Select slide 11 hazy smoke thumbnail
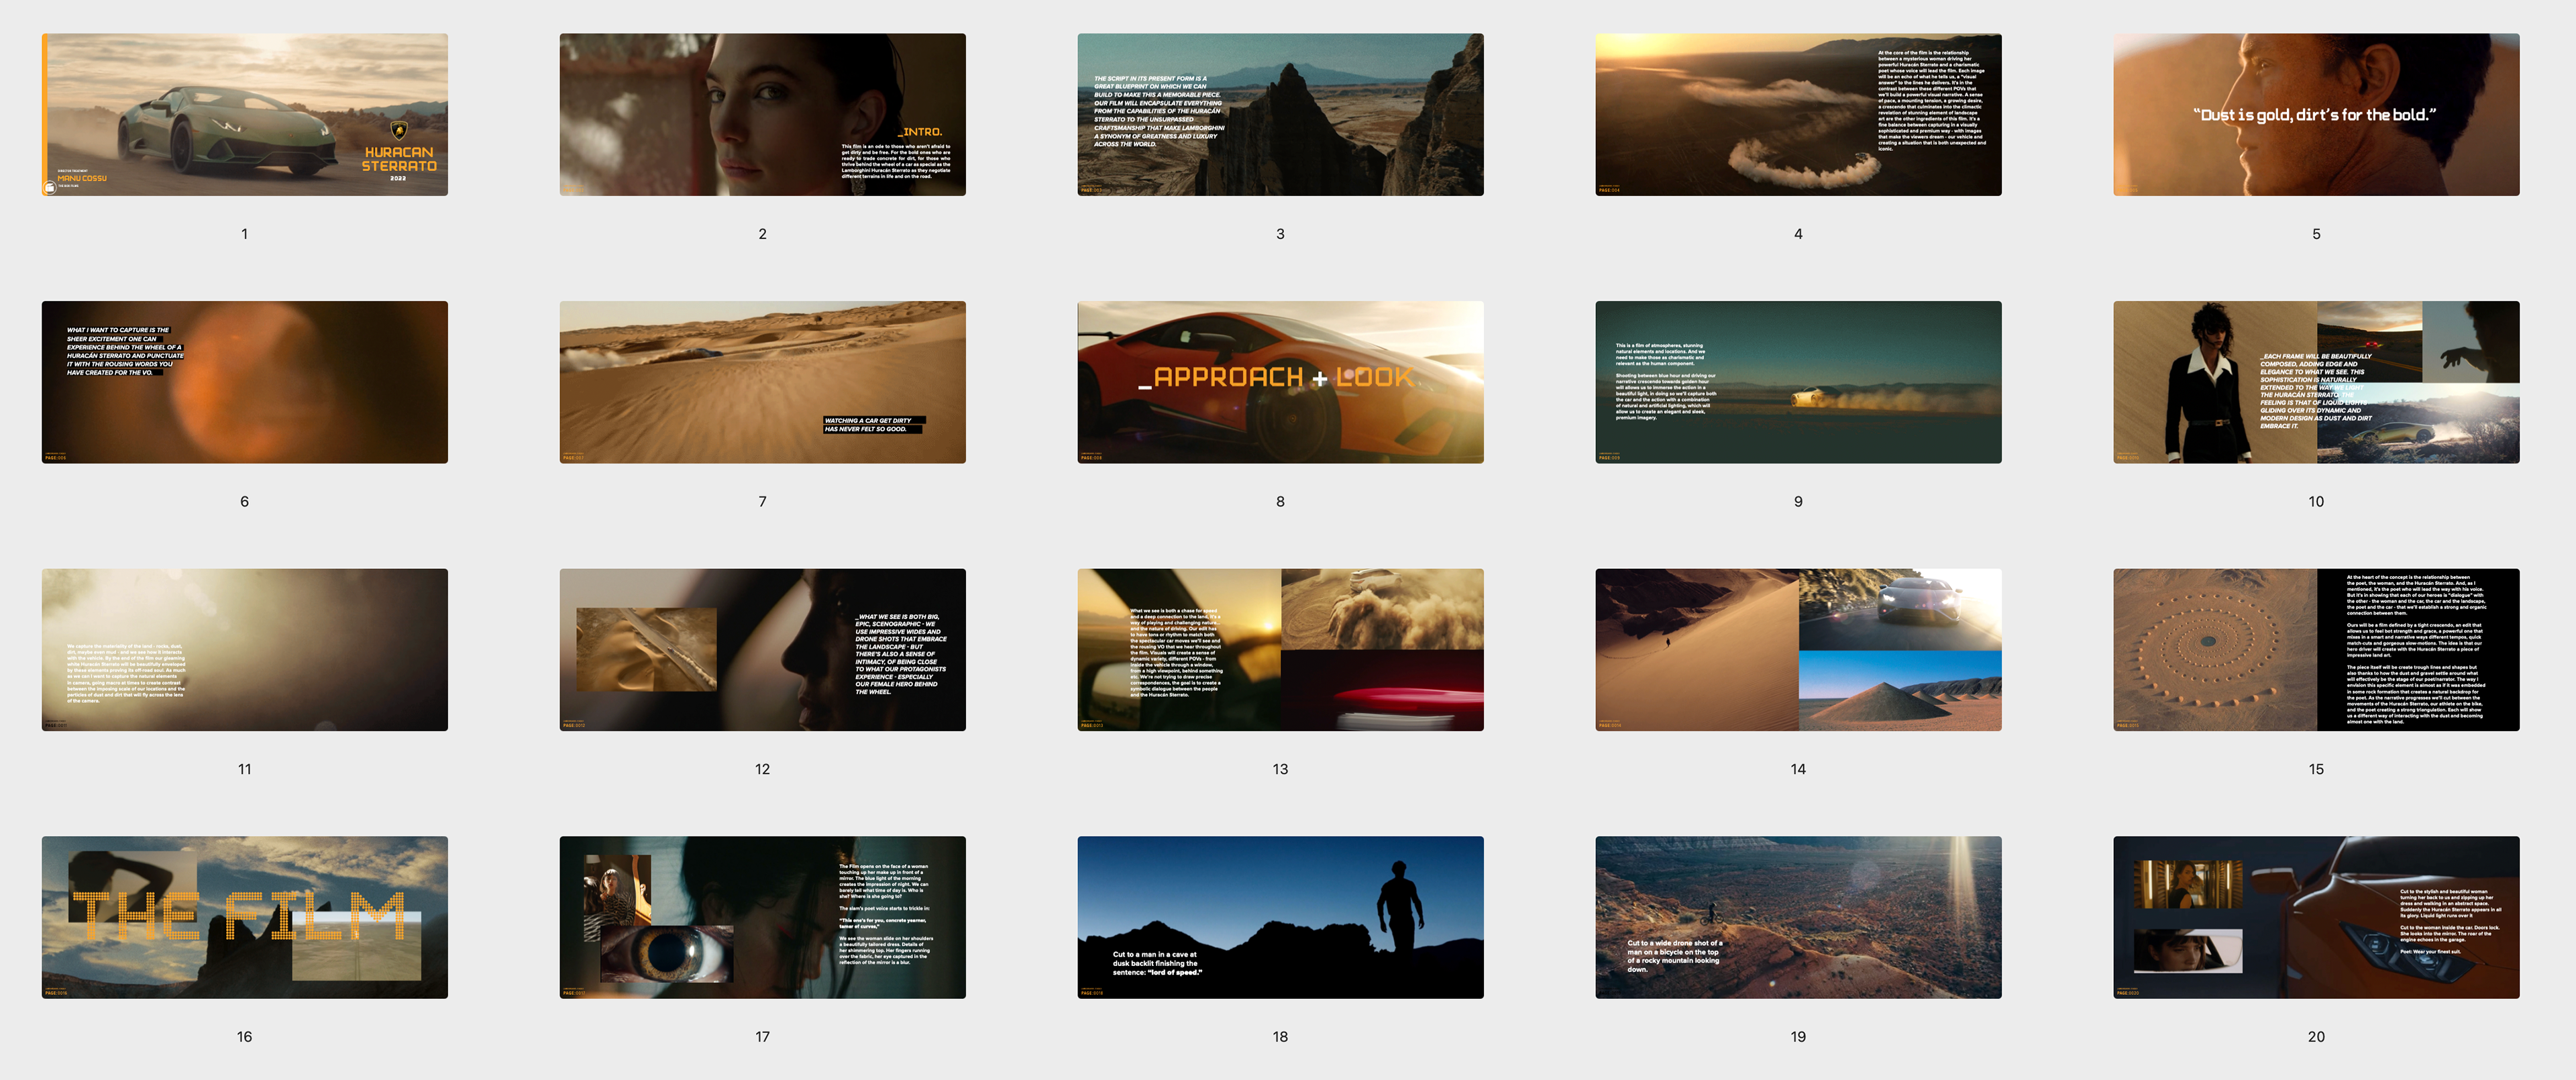Image resolution: width=2576 pixels, height=1080 pixels. [x=244, y=650]
